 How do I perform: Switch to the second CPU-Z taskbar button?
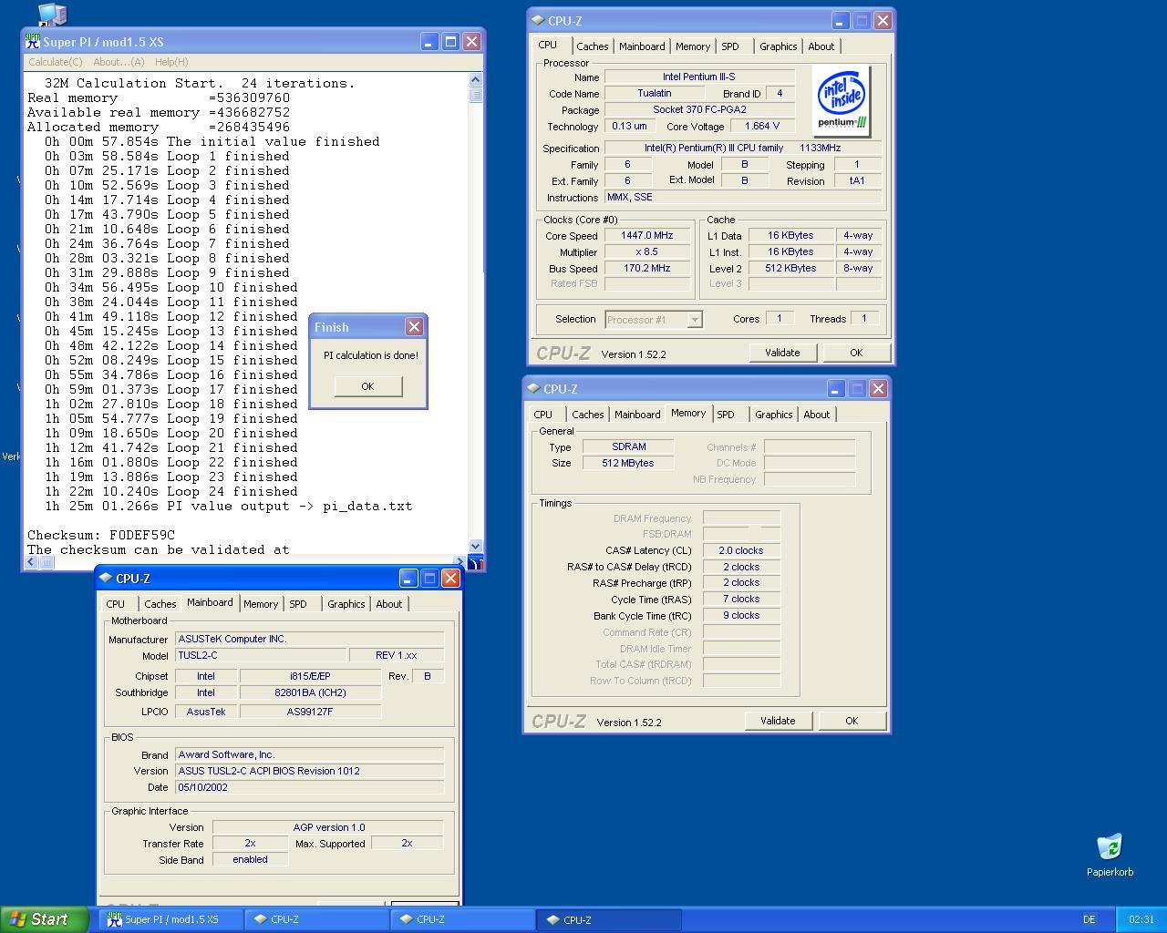pos(462,919)
